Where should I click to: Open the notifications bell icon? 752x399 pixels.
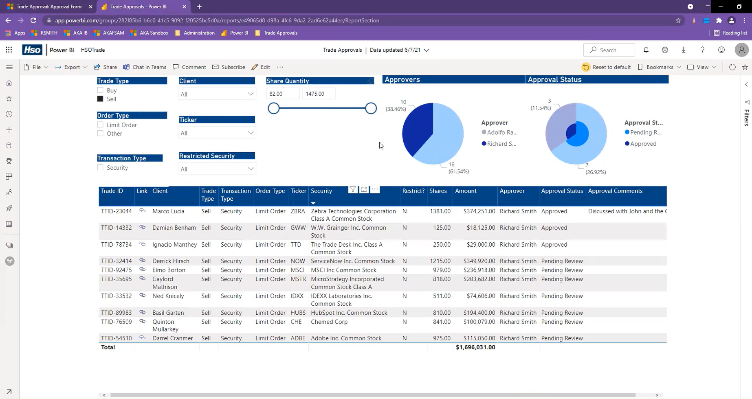(646, 50)
